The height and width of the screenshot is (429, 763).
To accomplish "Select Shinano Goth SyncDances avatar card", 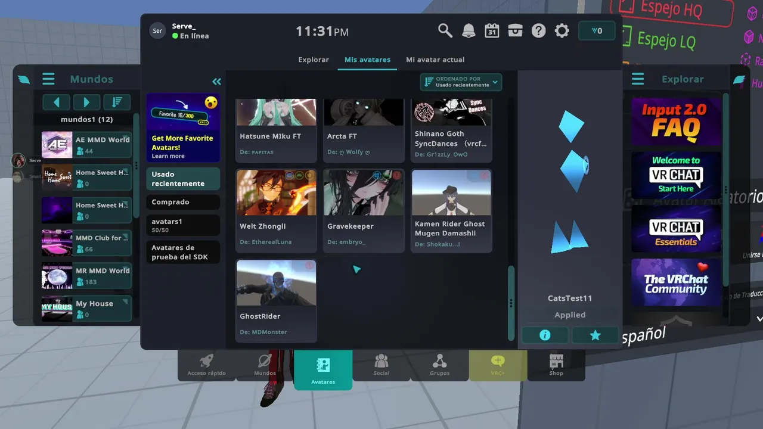I will (x=451, y=130).
